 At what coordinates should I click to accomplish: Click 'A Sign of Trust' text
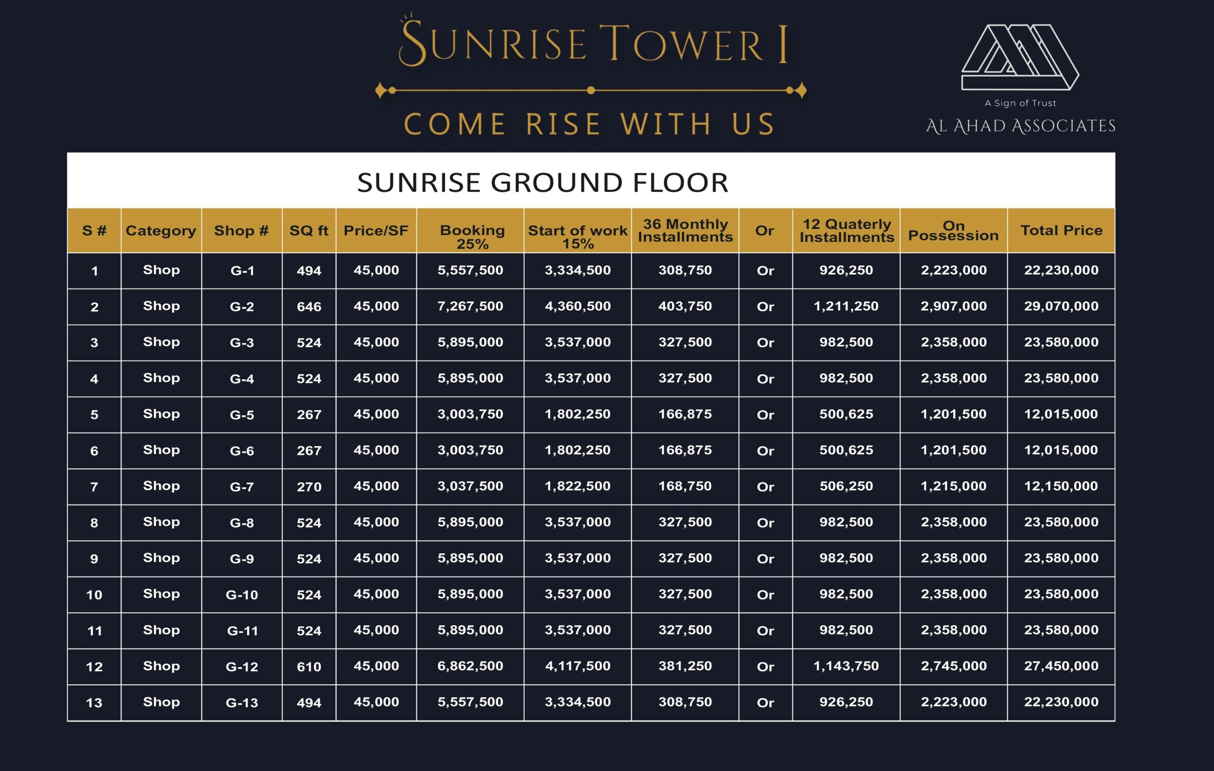(x=1020, y=103)
